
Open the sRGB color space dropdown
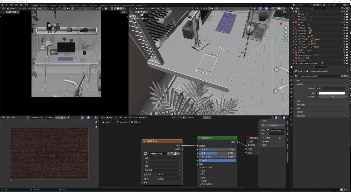click(169, 175)
